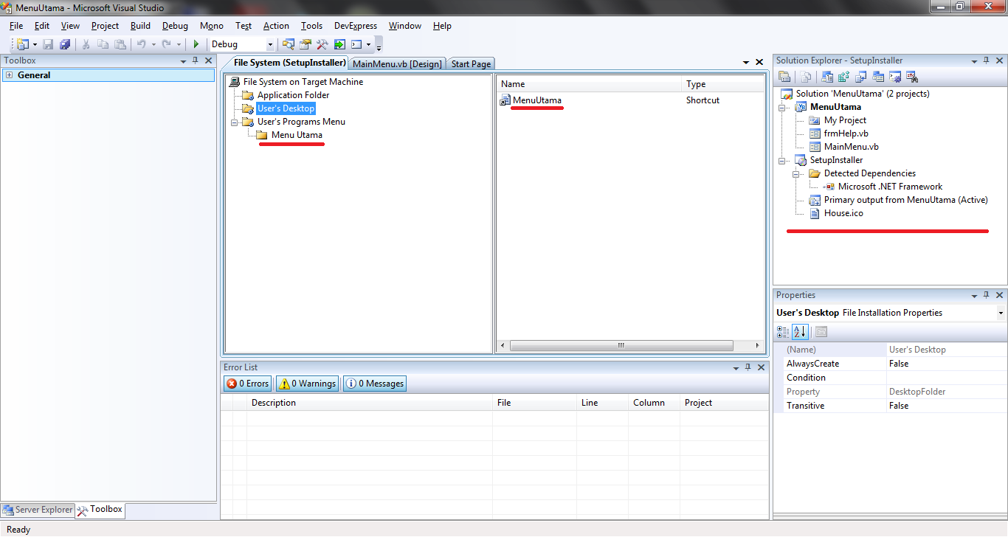Open the Toolbox toolbar icon (hammer and wrench)
1008x537 pixels.
pos(322,44)
